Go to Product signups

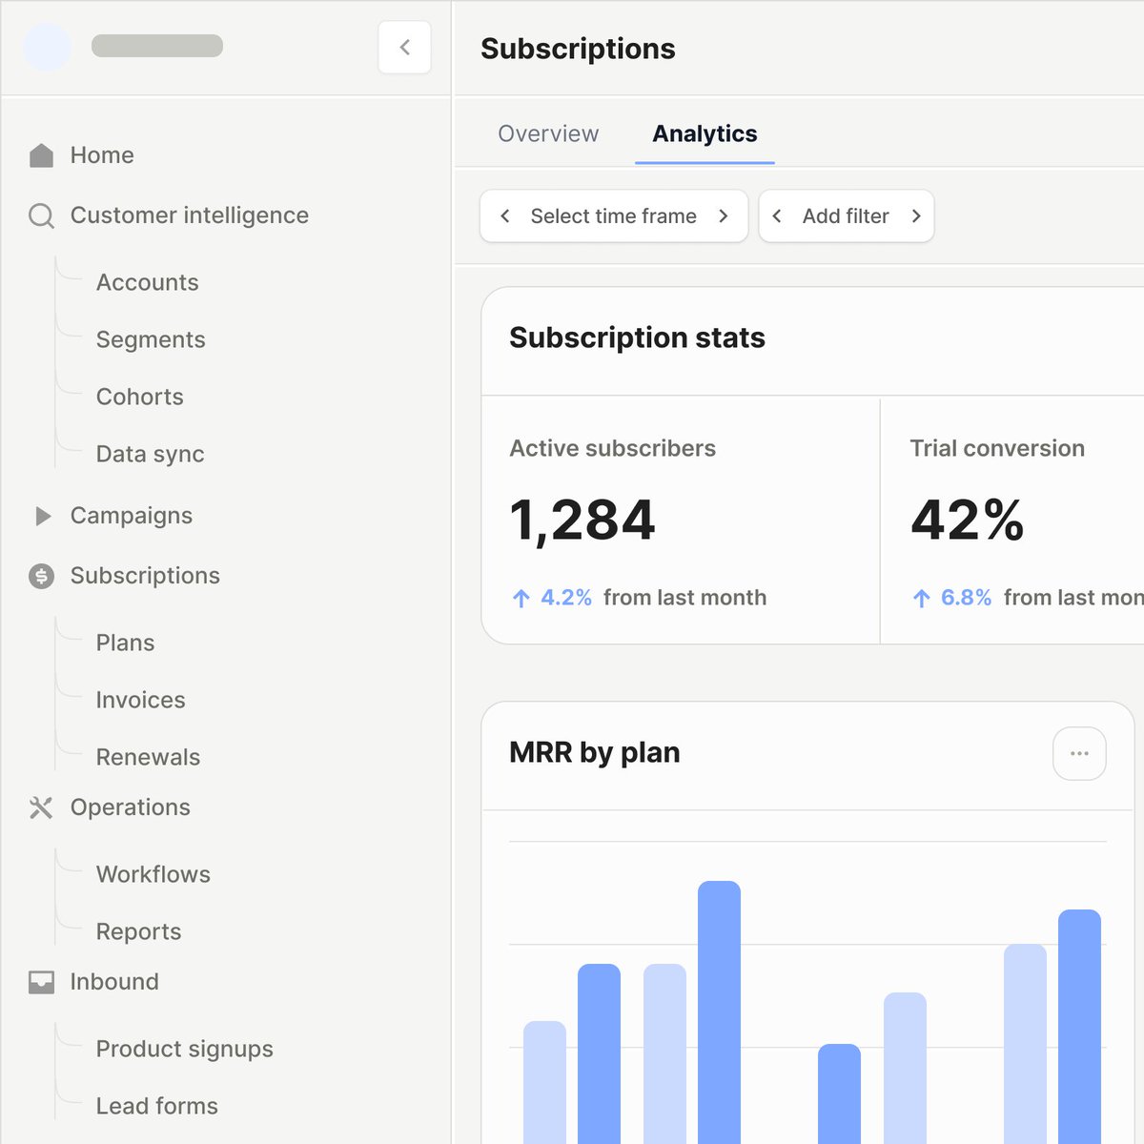click(x=185, y=1049)
